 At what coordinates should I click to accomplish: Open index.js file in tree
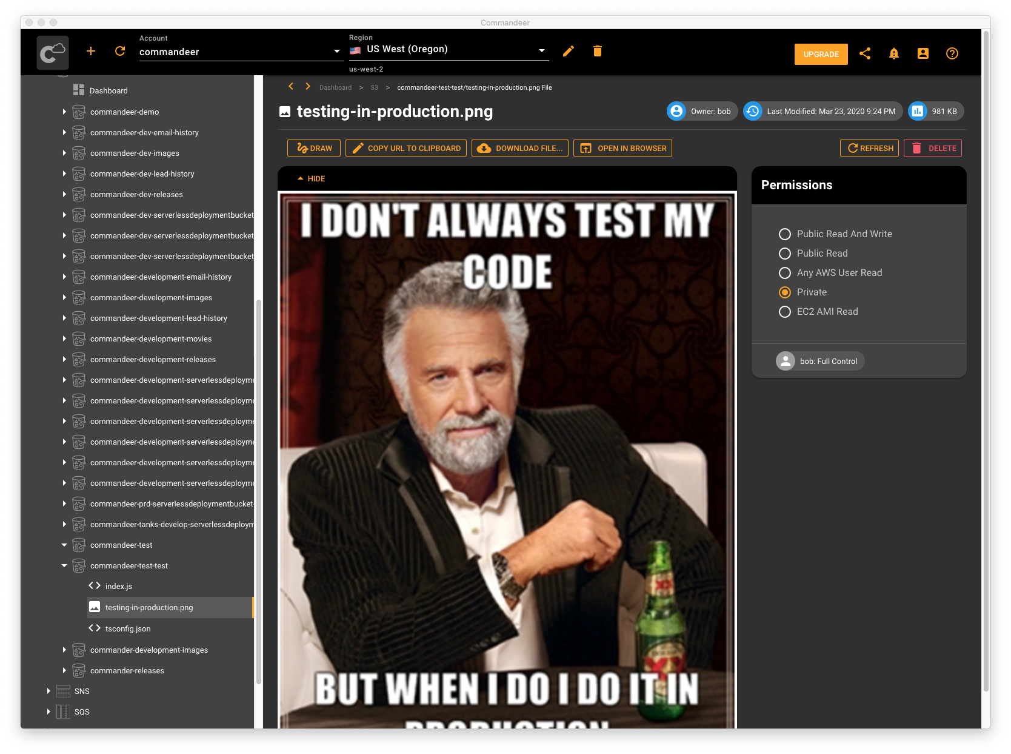coord(118,586)
